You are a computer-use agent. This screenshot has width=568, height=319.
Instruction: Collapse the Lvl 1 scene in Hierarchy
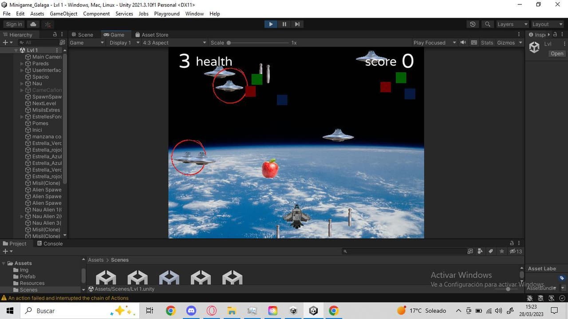pos(16,50)
